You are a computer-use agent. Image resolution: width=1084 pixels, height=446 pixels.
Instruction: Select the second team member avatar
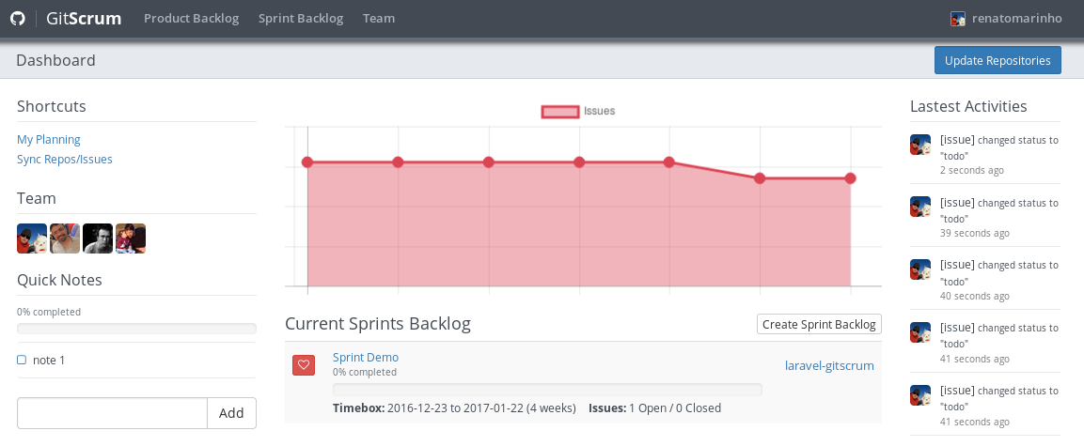tap(65, 238)
